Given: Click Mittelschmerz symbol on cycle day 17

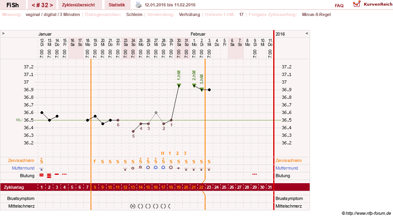Looking at the screenshot, I should click(x=163, y=206).
